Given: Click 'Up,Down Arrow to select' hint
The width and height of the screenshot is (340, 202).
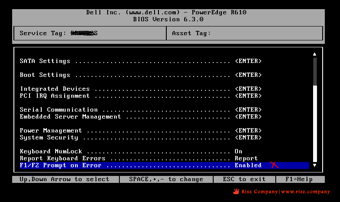Looking at the screenshot, I should (x=65, y=179).
